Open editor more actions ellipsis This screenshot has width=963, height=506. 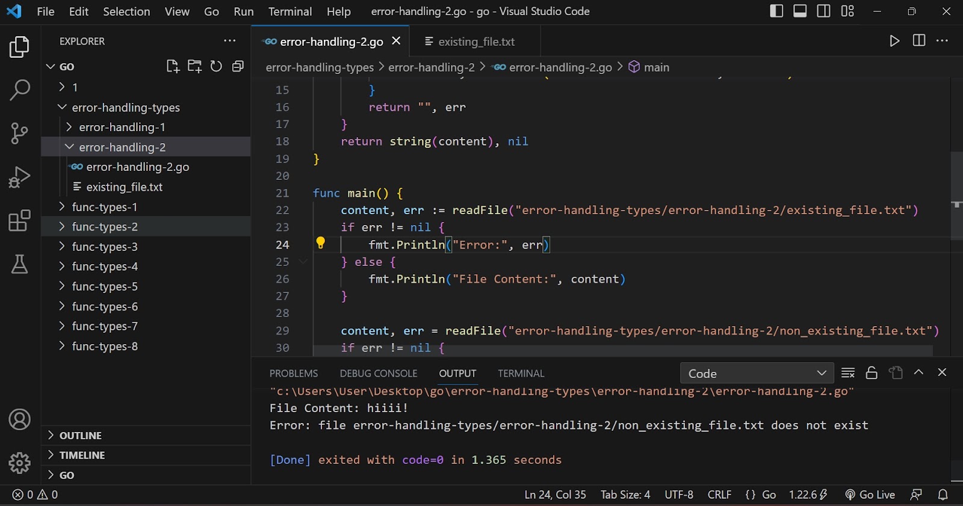point(943,41)
